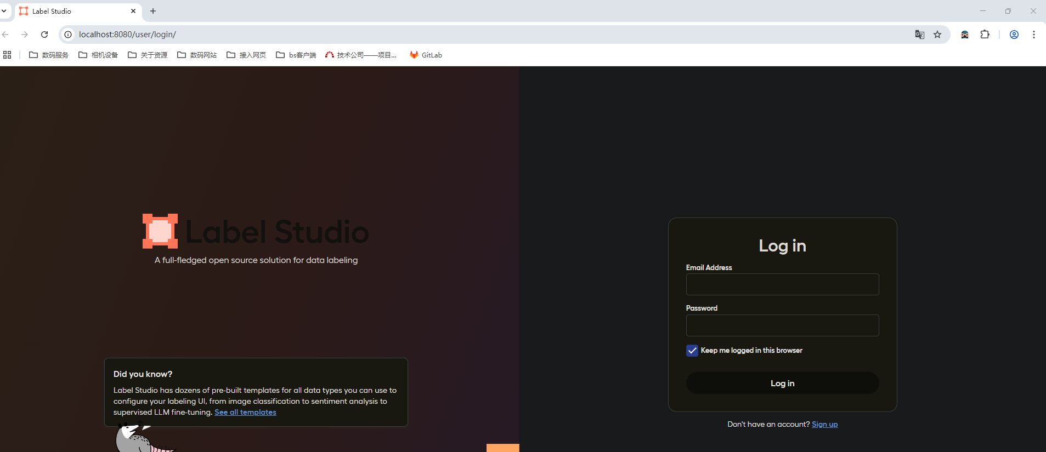Open the translate page icon
1046x452 pixels.
click(x=920, y=35)
